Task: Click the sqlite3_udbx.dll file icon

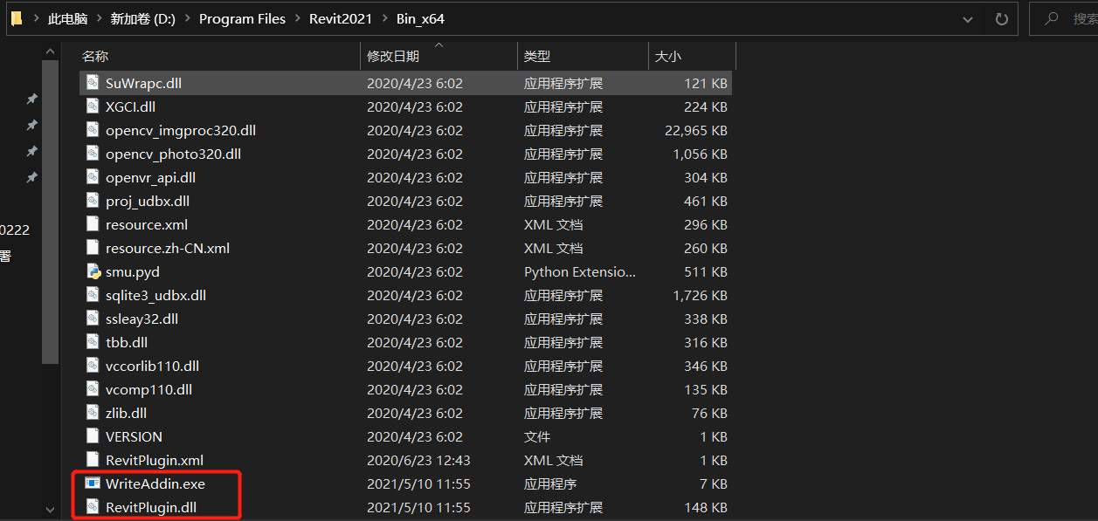Action: [x=93, y=295]
